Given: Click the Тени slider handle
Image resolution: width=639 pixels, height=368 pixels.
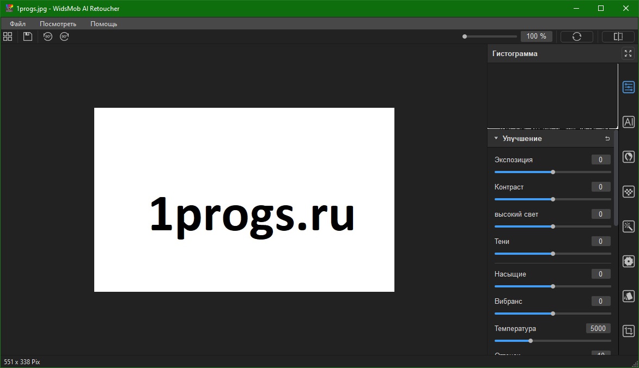Looking at the screenshot, I should coord(553,254).
